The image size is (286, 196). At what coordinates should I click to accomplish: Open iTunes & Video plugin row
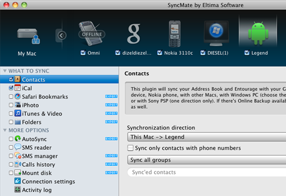pos(59,113)
